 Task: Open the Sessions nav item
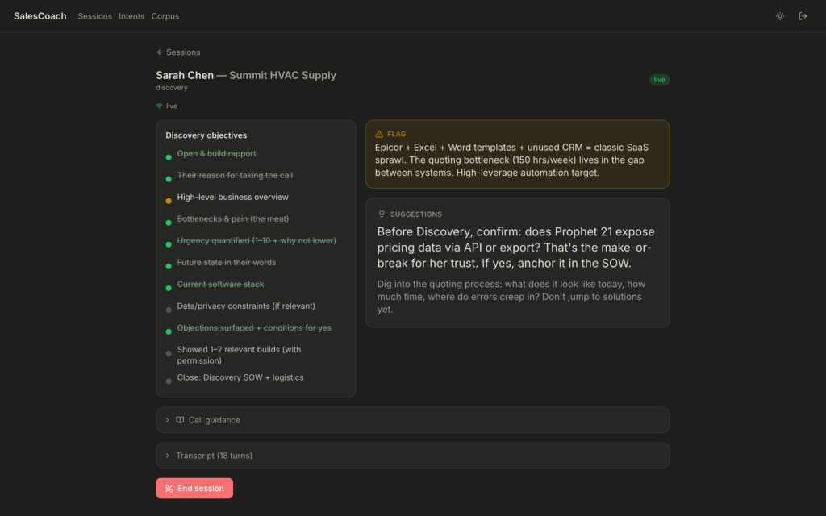95,16
